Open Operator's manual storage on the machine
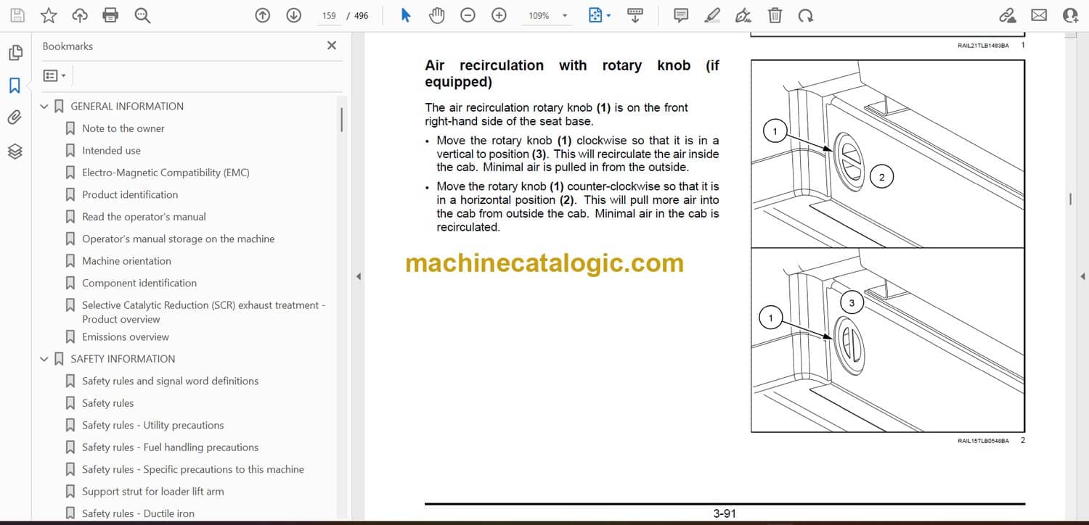This screenshot has height=525, width=1089. [179, 239]
